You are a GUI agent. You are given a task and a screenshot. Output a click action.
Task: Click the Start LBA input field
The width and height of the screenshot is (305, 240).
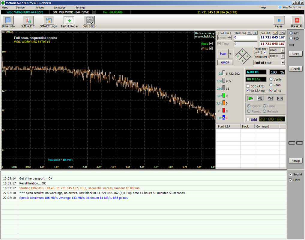[x=245, y=38]
